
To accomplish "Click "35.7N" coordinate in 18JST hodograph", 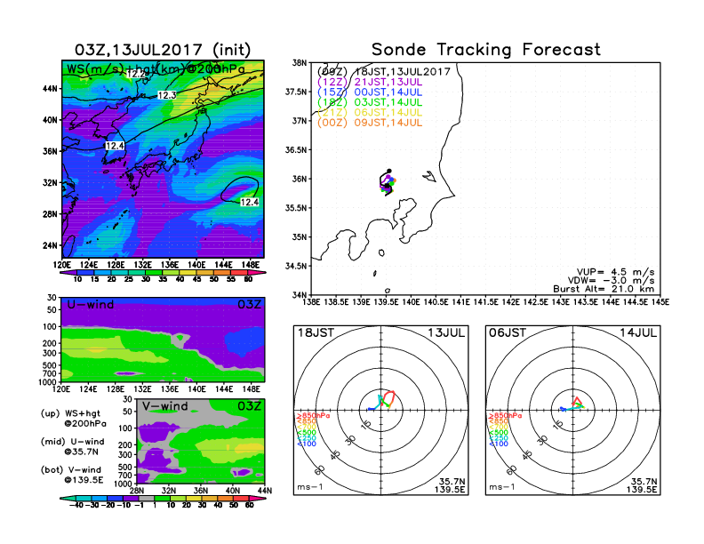I will click(x=452, y=482).
